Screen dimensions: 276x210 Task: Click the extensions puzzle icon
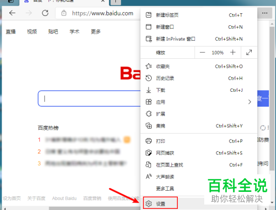148,114
